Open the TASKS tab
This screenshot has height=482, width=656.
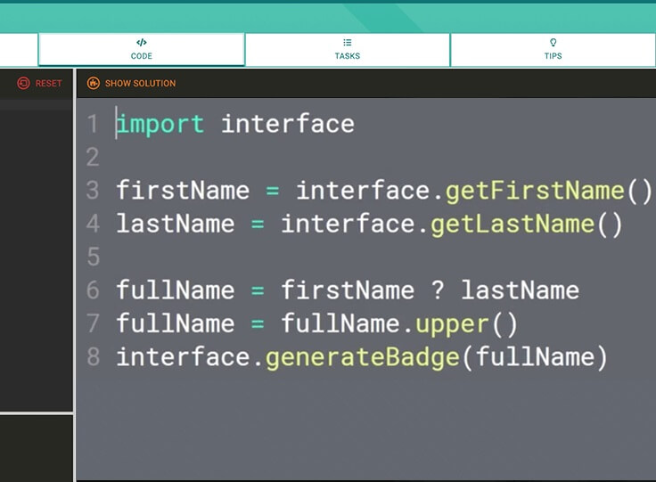coord(348,49)
